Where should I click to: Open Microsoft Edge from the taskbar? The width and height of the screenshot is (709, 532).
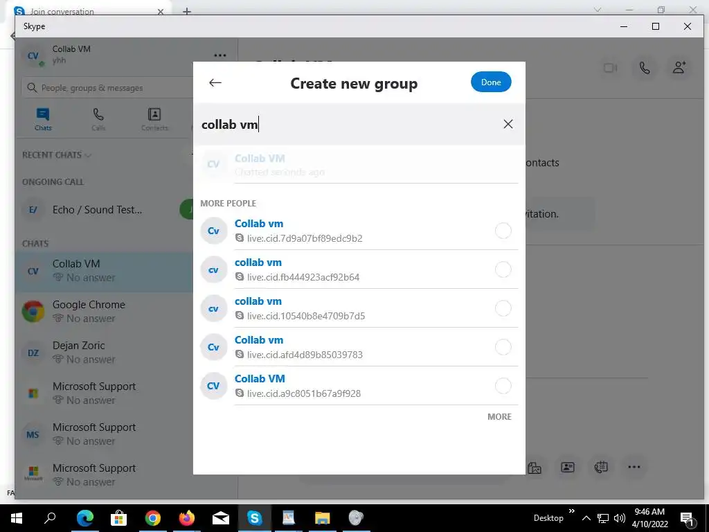84,518
